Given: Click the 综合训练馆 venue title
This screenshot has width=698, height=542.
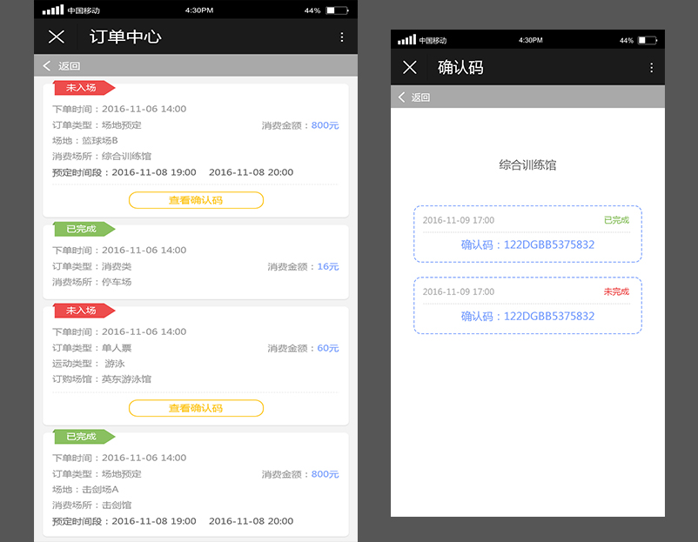Looking at the screenshot, I should (x=527, y=164).
